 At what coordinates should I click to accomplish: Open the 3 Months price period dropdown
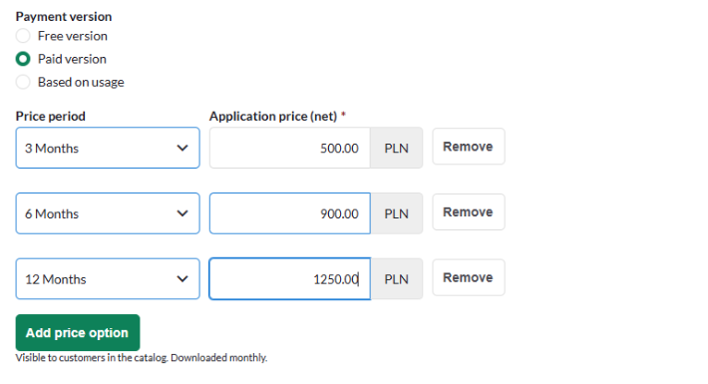coord(108,148)
